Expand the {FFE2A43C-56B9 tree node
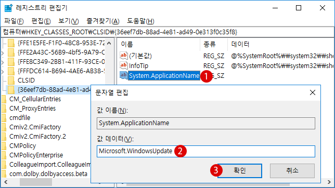This screenshot has height=188, width=335. coord(3,52)
